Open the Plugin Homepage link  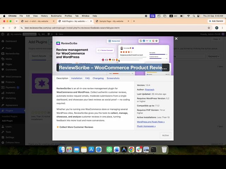tap(146, 126)
